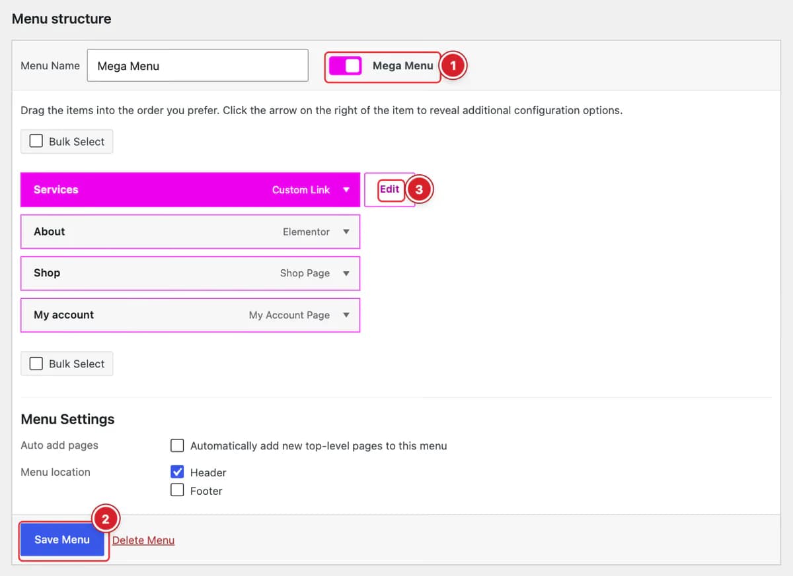Click the Menu location label
793x576 pixels.
click(x=56, y=472)
